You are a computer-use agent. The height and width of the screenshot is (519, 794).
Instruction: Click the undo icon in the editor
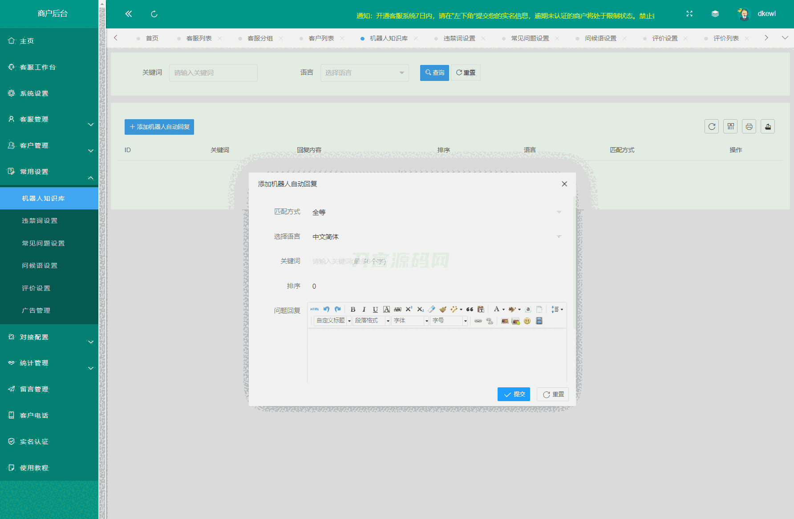pyautogui.click(x=326, y=309)
